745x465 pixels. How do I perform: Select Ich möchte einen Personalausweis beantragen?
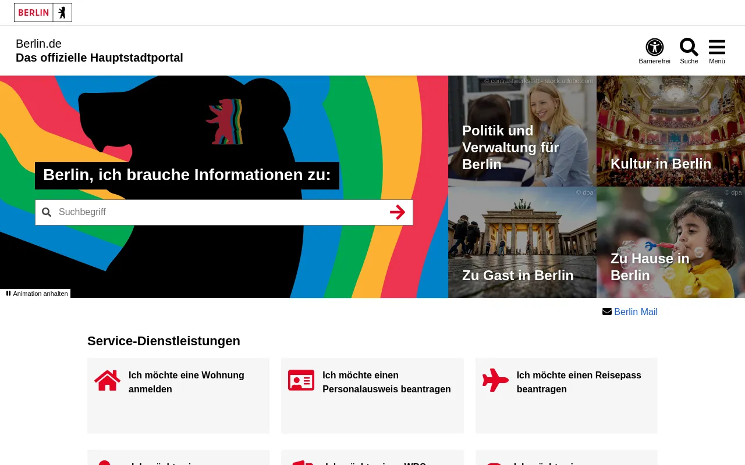pos(372,395)
